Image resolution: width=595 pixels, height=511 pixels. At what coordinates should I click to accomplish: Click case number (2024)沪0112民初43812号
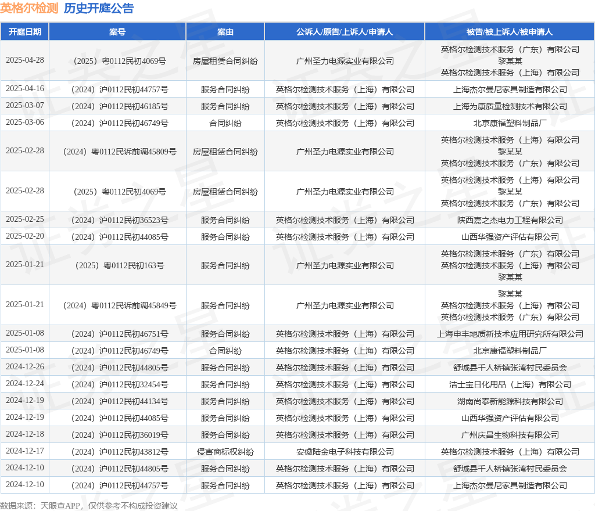120,452
